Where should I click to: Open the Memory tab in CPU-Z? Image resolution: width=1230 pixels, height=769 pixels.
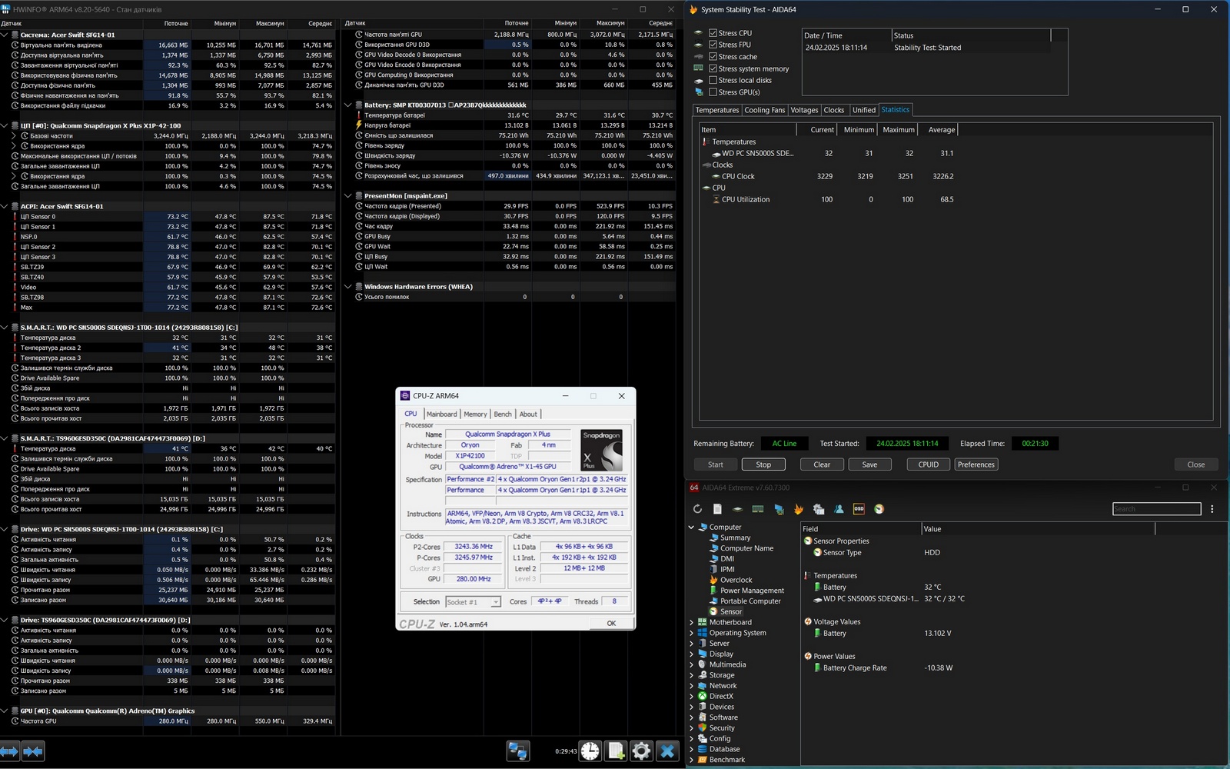pos(475,414)
